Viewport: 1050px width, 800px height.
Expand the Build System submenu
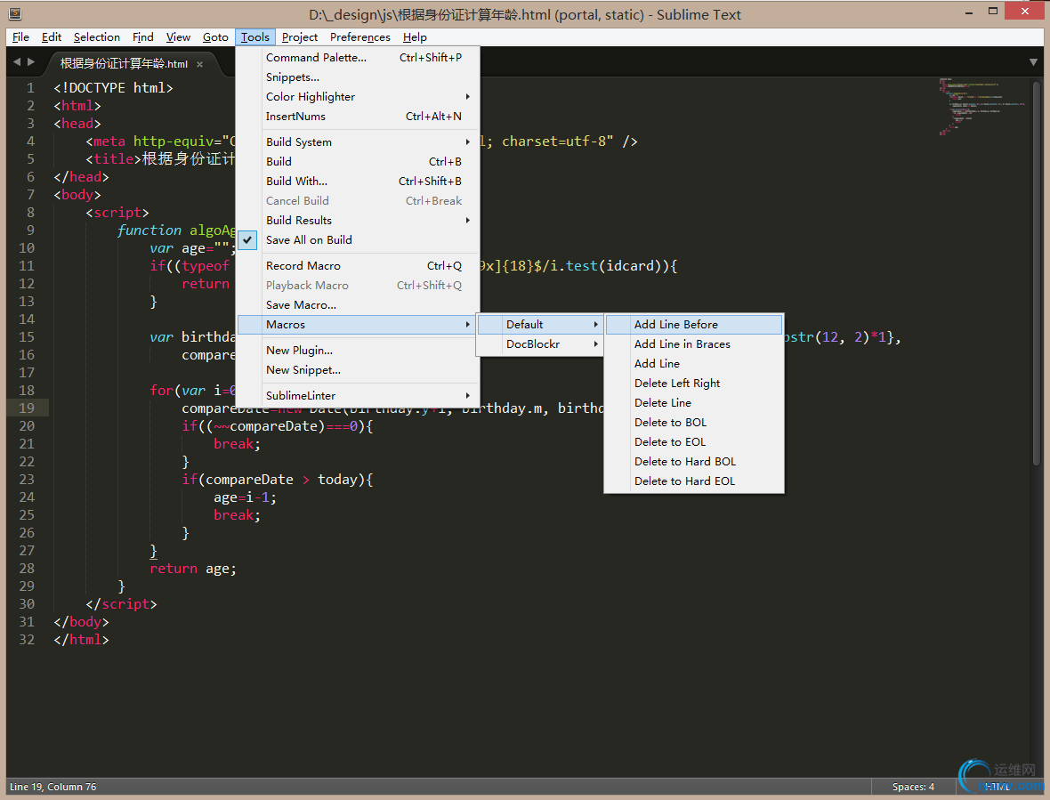359,141
